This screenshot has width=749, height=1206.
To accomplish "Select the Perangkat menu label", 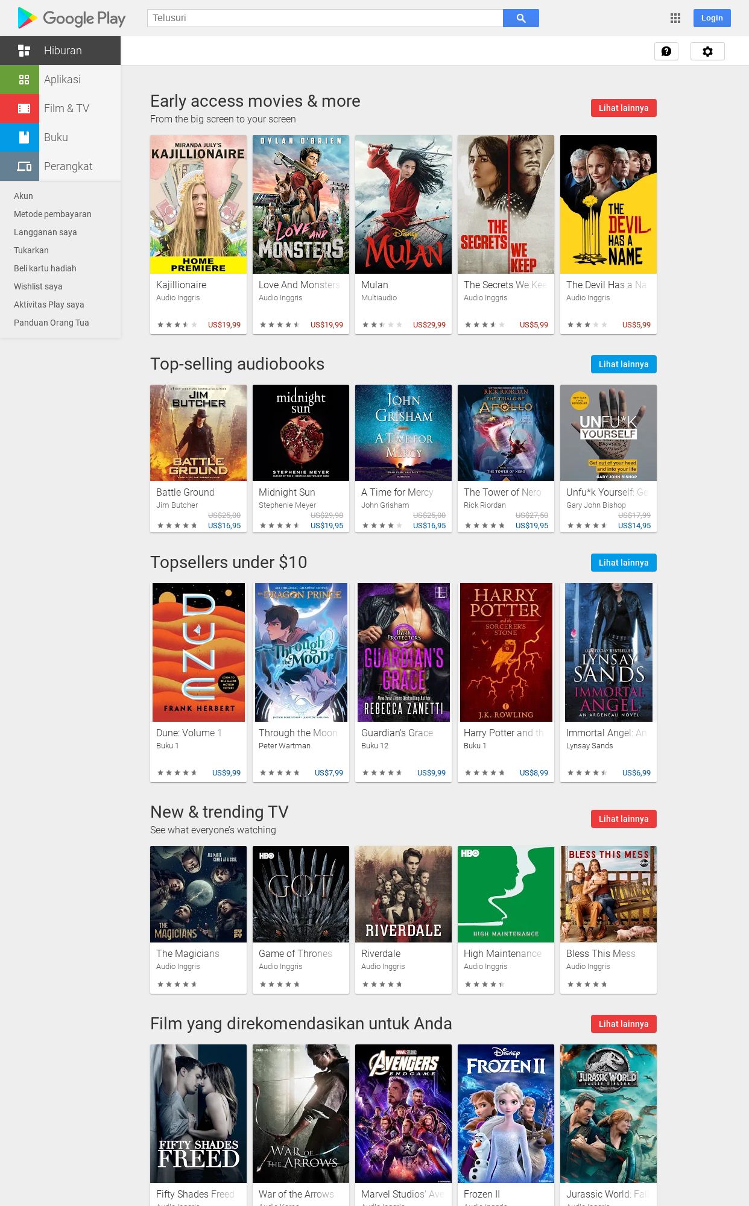I will (68, 166).
